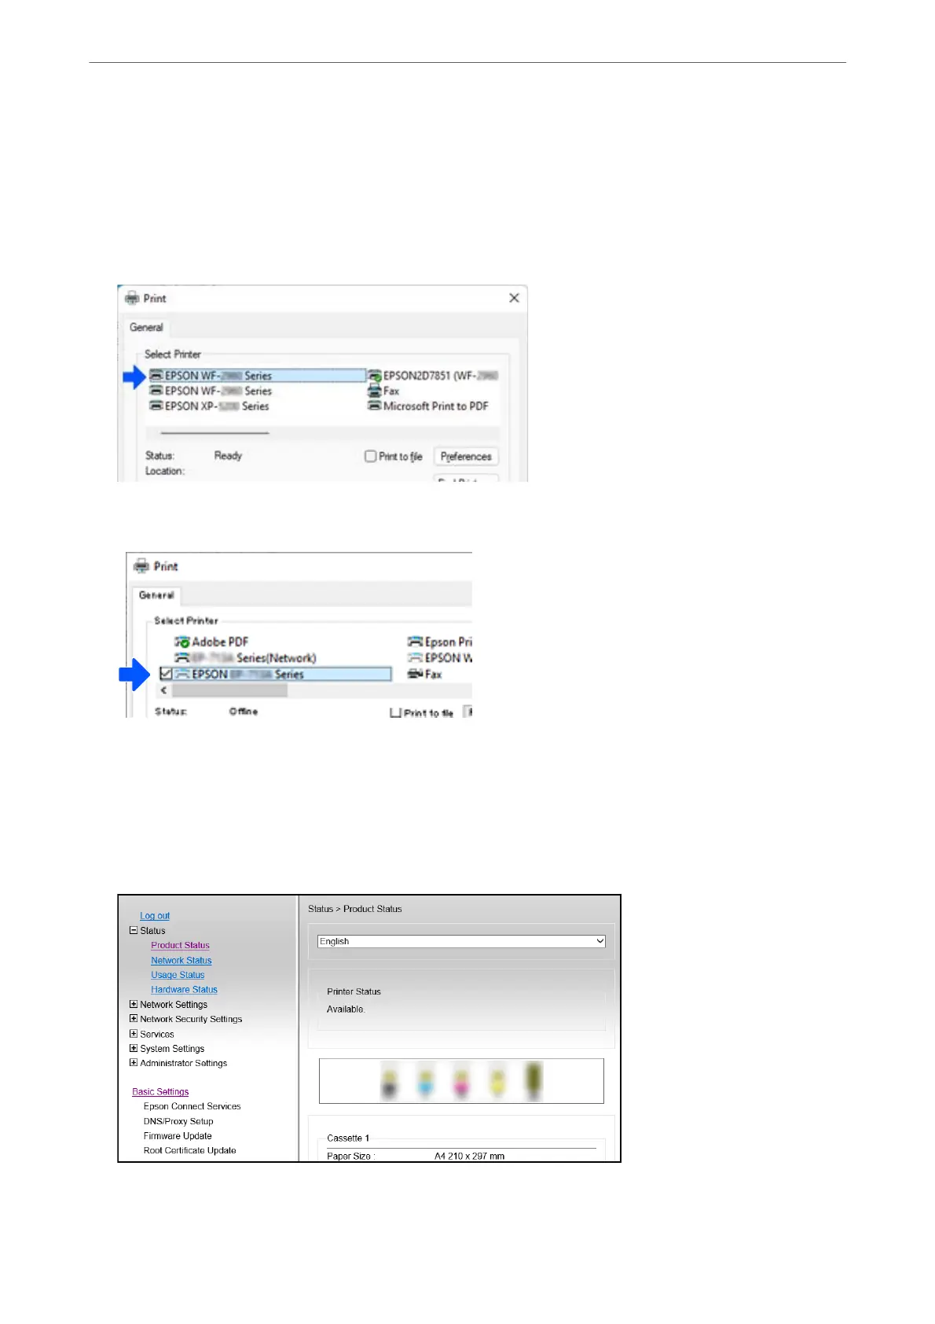
Task: Pick Fax beneath the EPSON2D7851 entry
Action: click(x=383, y=391)
